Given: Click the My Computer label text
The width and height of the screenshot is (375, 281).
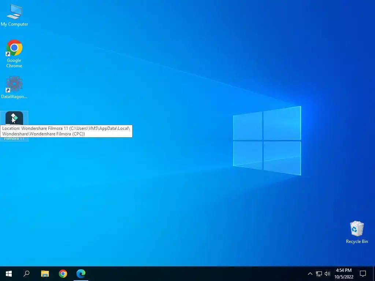Looking at the screenshot, I should (x=14, y=24).
